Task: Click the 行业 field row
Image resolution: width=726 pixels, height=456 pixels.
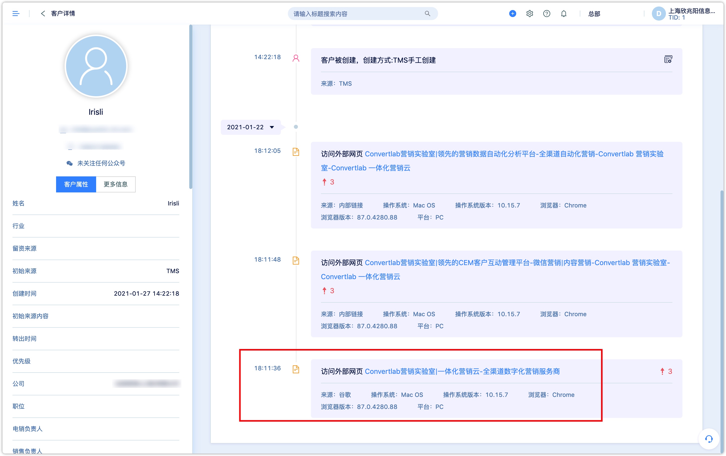Action: tap(96, 226)
